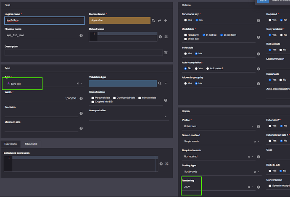Expand the Calculated expression editor to fullscreen
The height and width of the screenshot is (197, 290).
167,164
